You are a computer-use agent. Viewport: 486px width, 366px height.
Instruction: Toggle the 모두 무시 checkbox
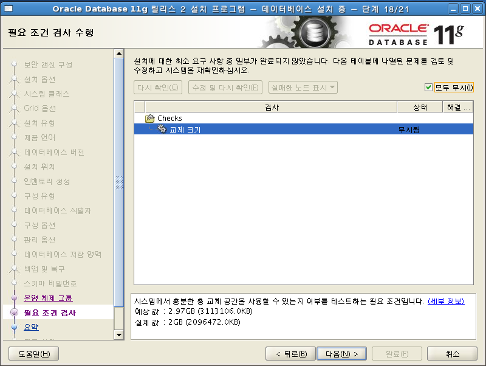[x=428, y=88]
